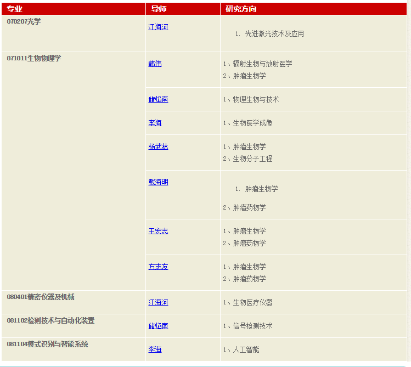Open 李海 link beside 生物医学成像
Image resolution: width=411 pixels, height=367 pixels.
coord(155,123)
